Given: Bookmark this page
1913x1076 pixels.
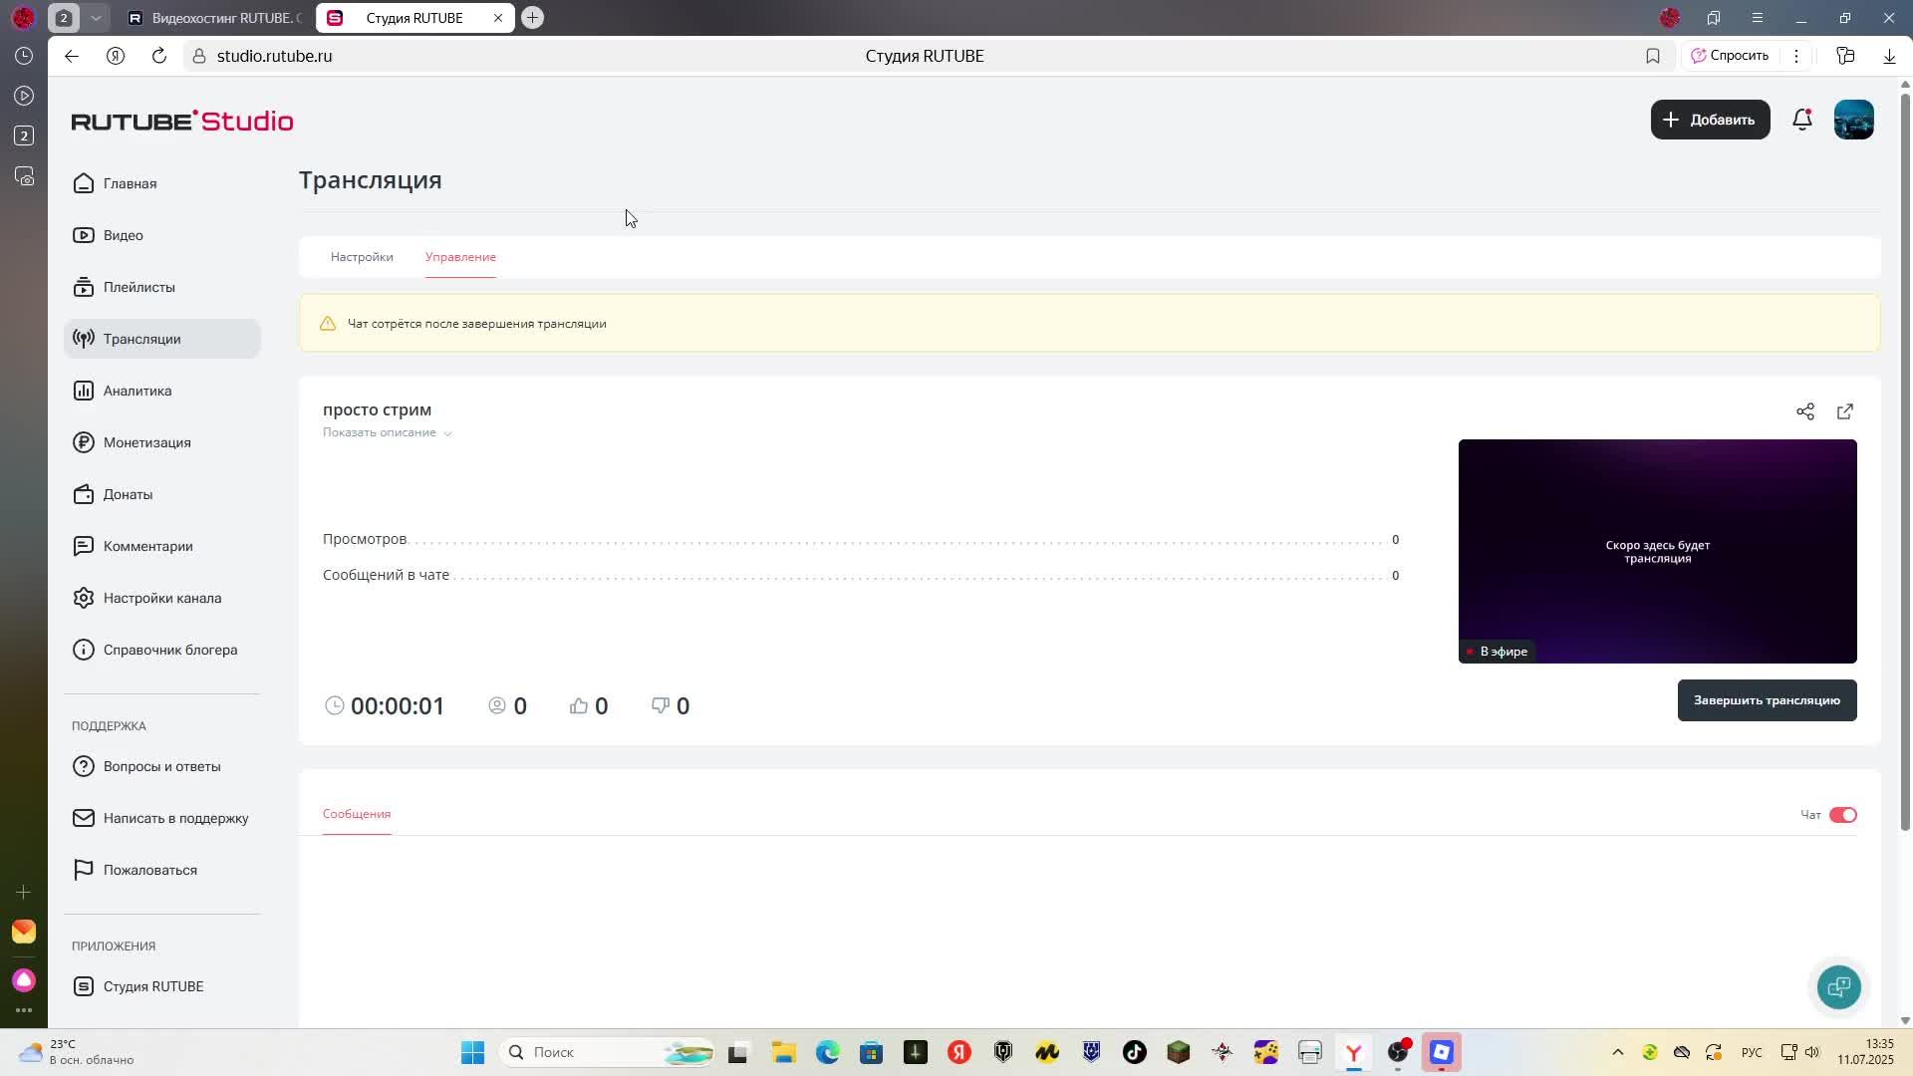Looking at the screenshot, I should (1653, 56).
